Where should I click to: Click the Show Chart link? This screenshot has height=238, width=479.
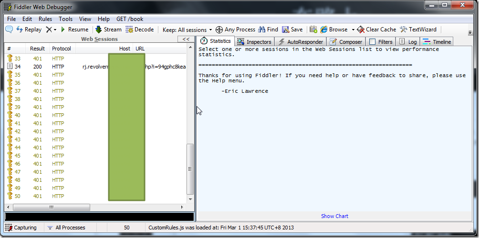[334, 216]
